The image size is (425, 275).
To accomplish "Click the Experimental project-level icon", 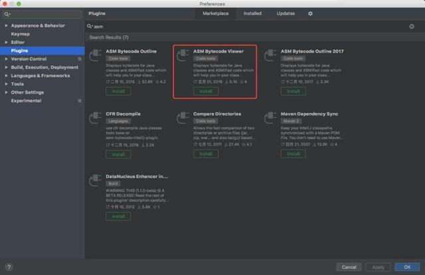I will pos(80,100).
